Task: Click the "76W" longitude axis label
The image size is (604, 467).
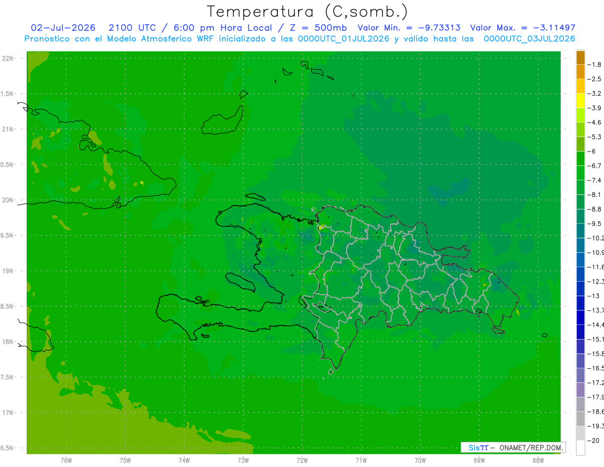Action: pyautogui.click(x=66, y=460)
